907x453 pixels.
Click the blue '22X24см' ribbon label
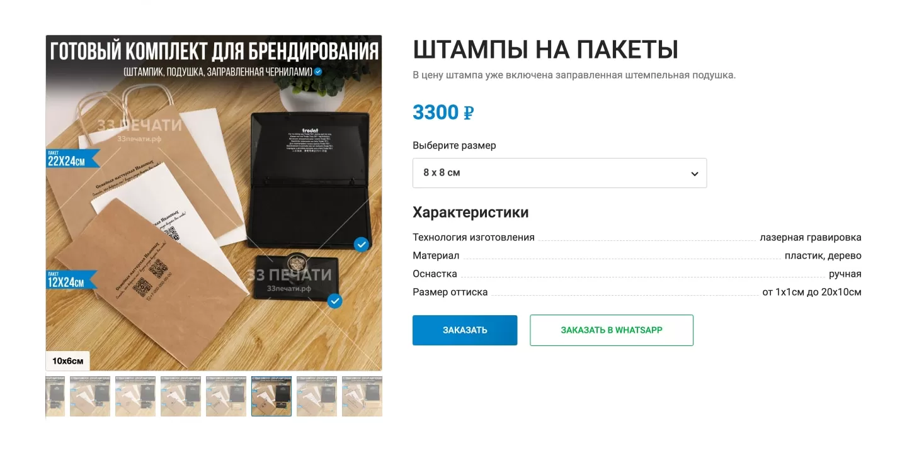(72, 159)
